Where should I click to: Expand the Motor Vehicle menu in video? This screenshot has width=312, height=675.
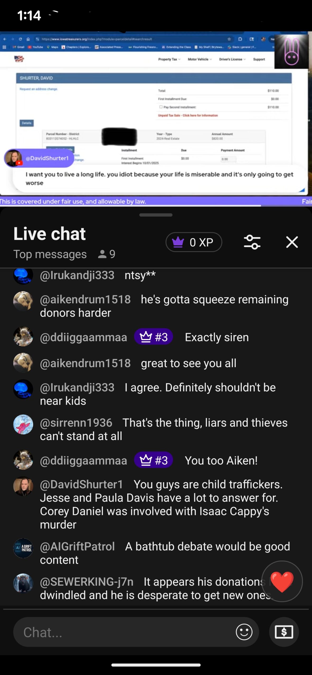(x=200, y=59)
